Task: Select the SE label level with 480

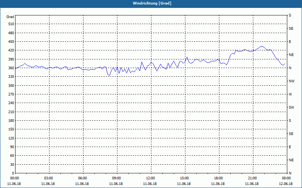Action: pyautogui.click(x=291, y=29)
